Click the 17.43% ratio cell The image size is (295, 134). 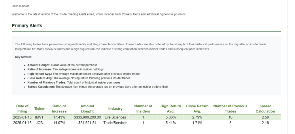[x=59, y=117]
